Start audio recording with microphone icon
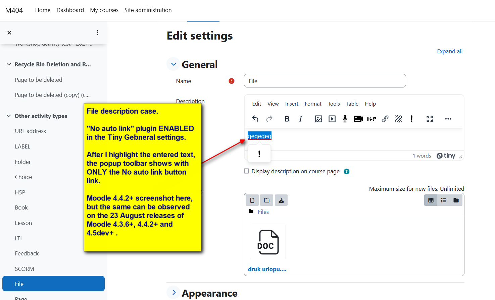Viewport: 495px width, 300px height. [345, 119]
